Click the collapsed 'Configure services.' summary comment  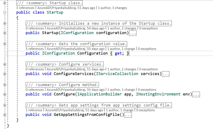[64, 64]
